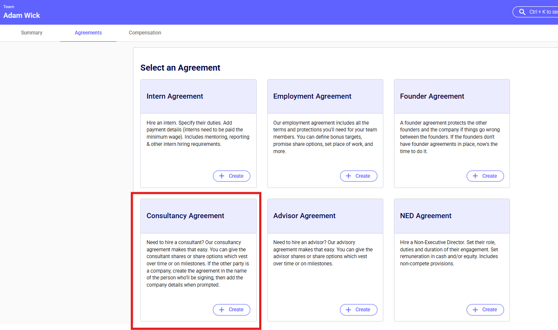Click the plus icon on Founder Agreement card
Viewport: 558px width, 330px height.
pos(475,176)
